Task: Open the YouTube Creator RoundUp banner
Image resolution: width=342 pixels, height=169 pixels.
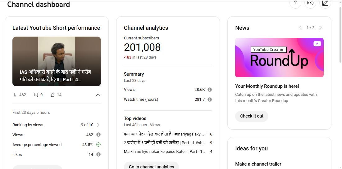Action: [279, 57]
